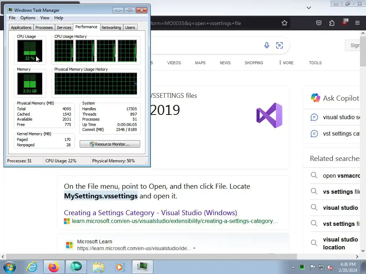
Task: Open the Firefox hamburger menu
Action: [x=357, y=23]
